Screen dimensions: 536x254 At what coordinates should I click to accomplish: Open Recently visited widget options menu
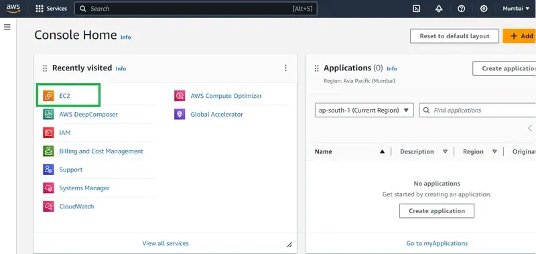click(x=285, y=68)
